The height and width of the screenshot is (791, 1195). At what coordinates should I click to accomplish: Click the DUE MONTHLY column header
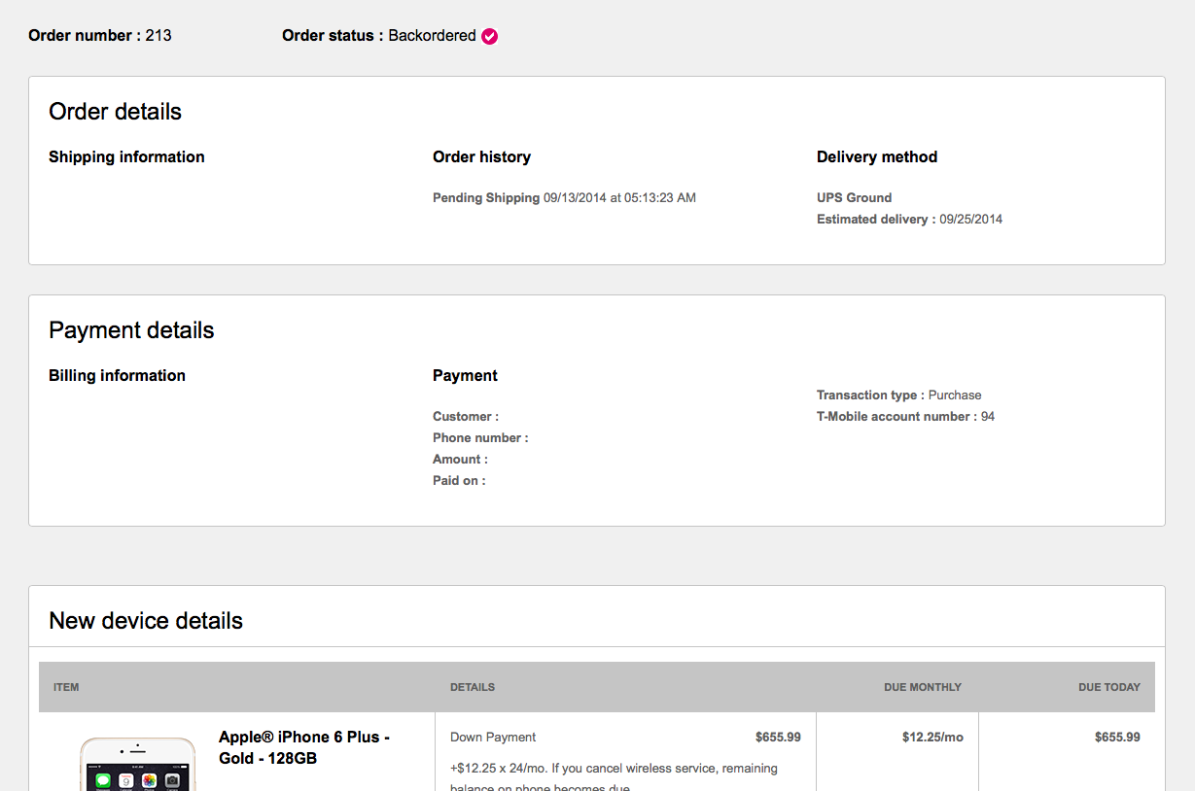click(x=922, y=687)
